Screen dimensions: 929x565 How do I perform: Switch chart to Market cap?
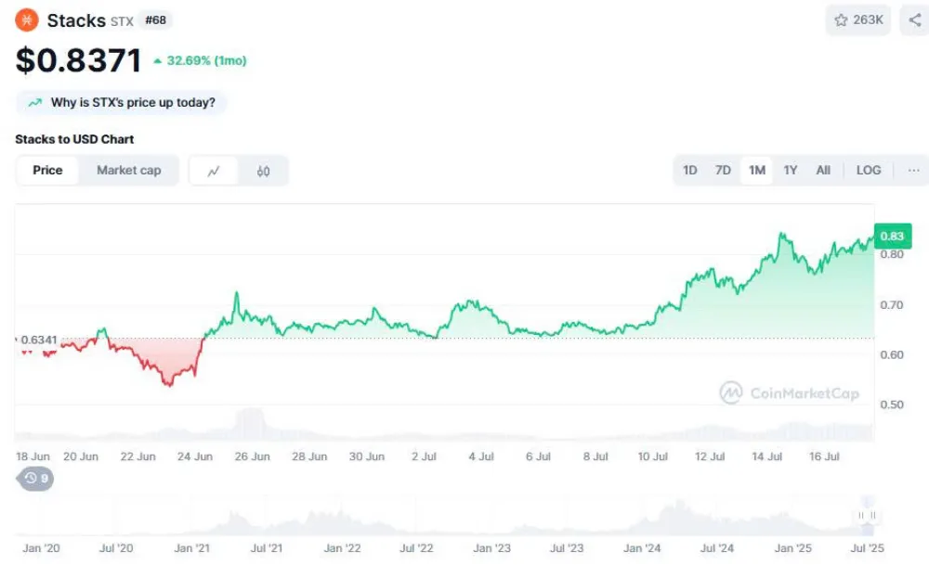[x=128, y=170]
